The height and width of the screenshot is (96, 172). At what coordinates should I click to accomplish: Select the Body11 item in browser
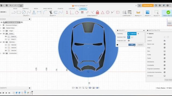click(13, 39)
